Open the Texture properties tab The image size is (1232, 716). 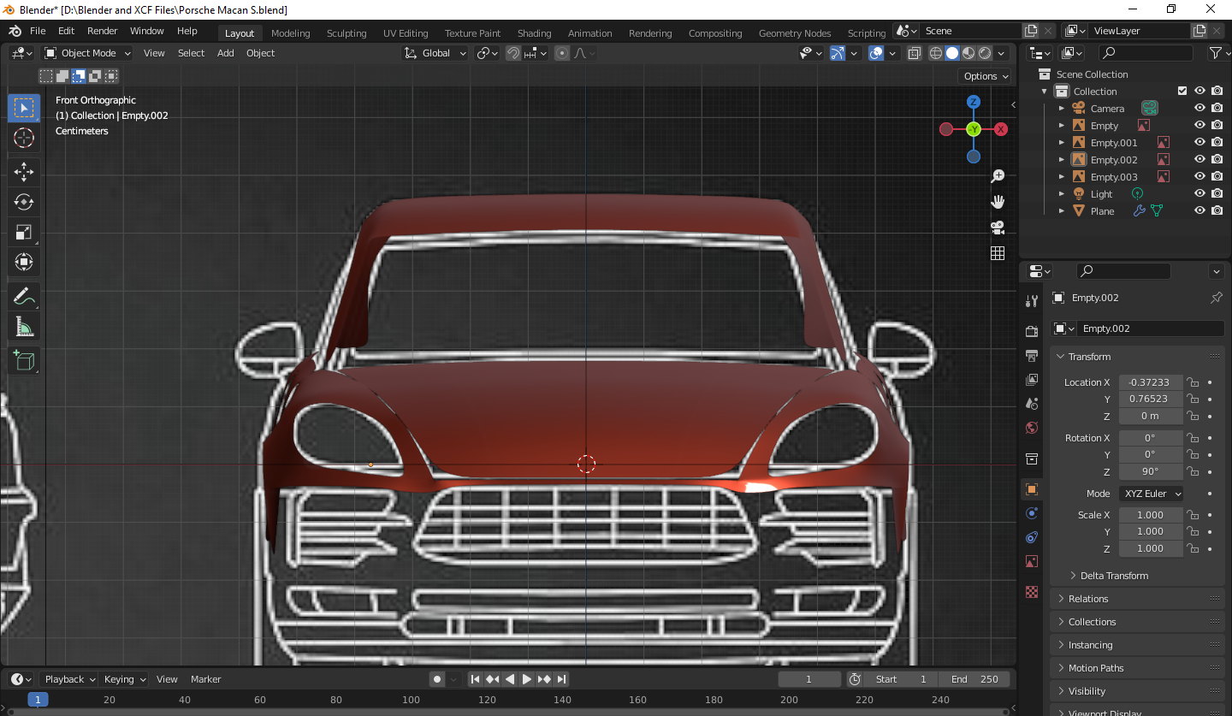(x=1032, y=592)
